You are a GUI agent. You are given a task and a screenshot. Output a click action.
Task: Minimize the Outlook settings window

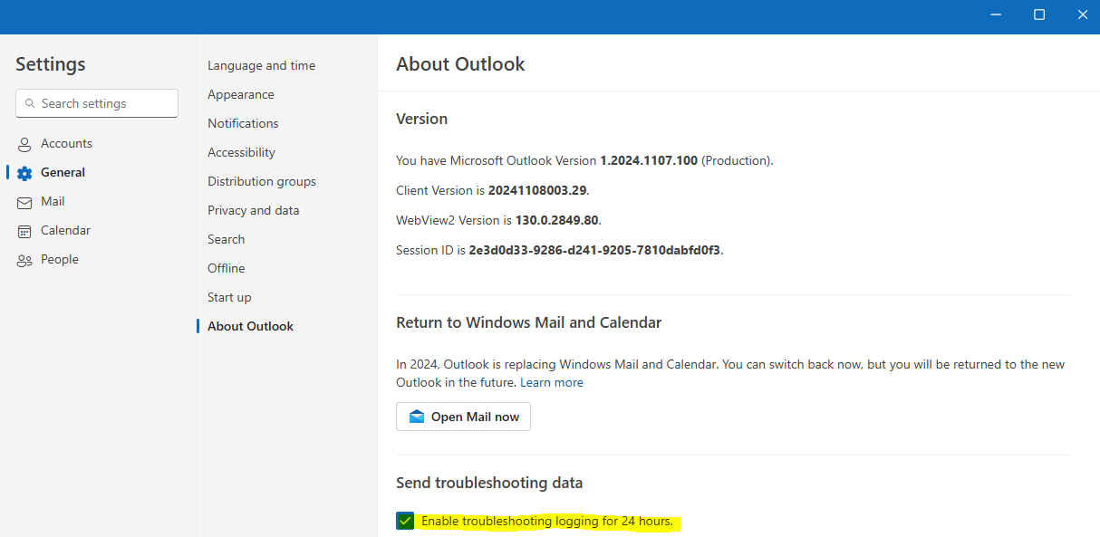[996, 14]
